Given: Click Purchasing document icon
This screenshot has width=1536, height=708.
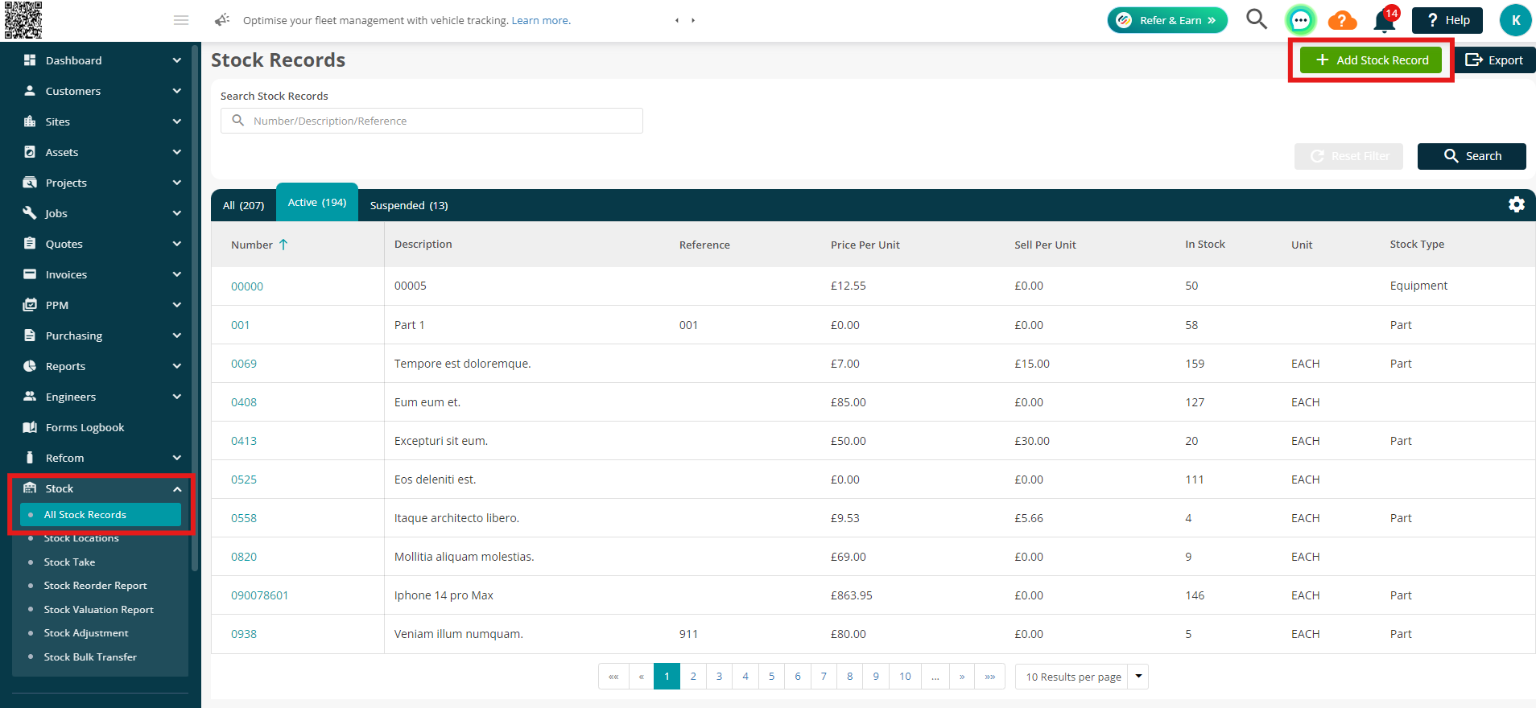Looking at the screenshot, I should point(30,335).
